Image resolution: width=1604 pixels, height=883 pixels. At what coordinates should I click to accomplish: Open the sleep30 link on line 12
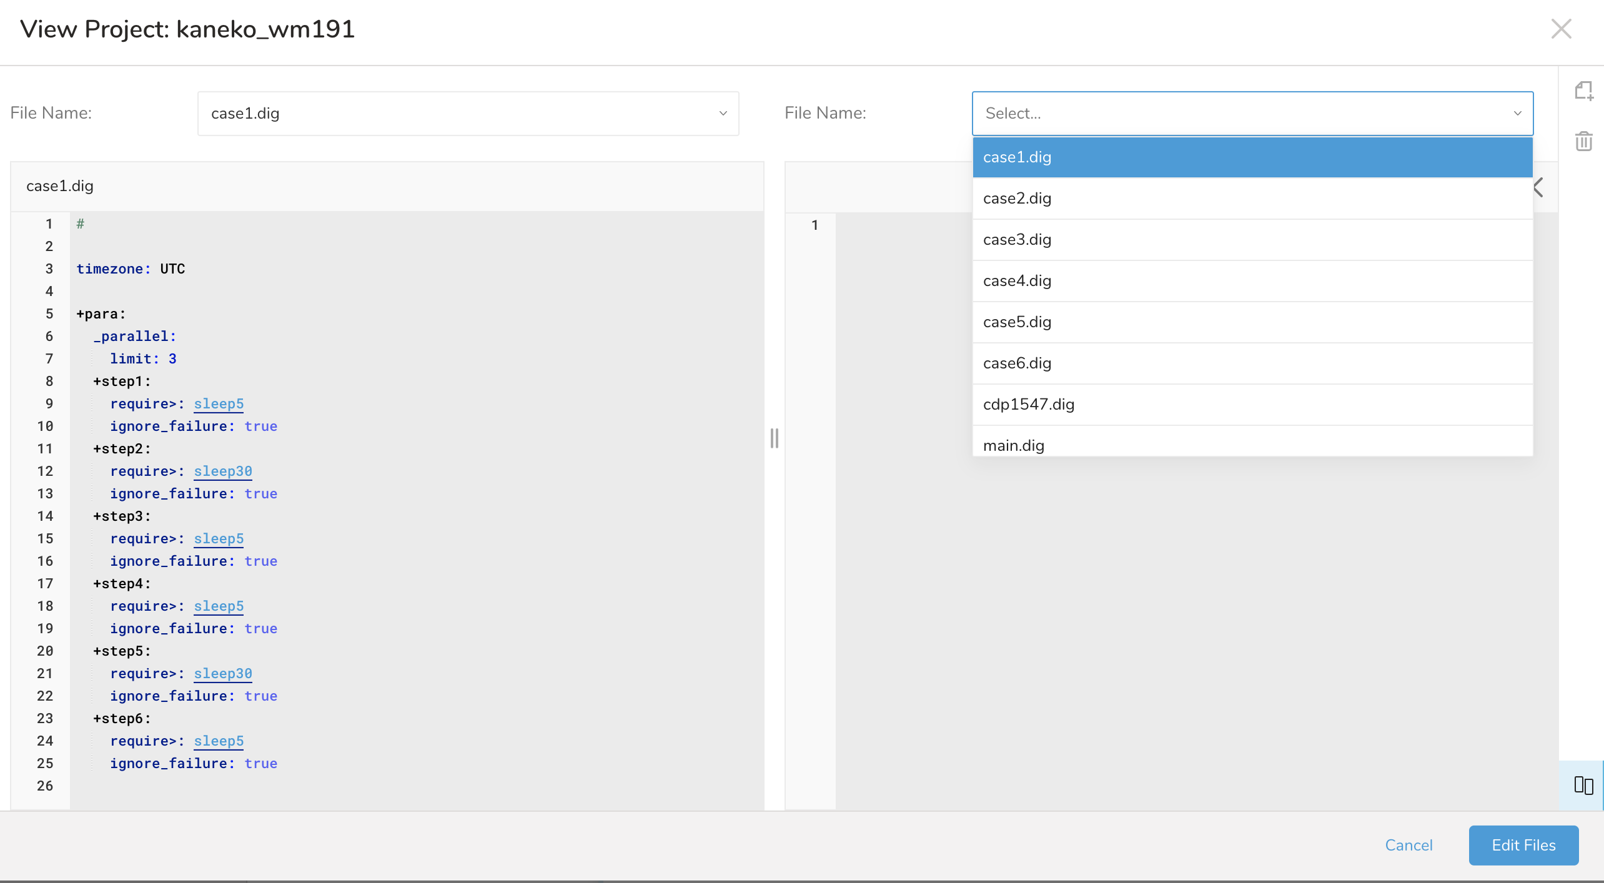[x=222, y=471]
